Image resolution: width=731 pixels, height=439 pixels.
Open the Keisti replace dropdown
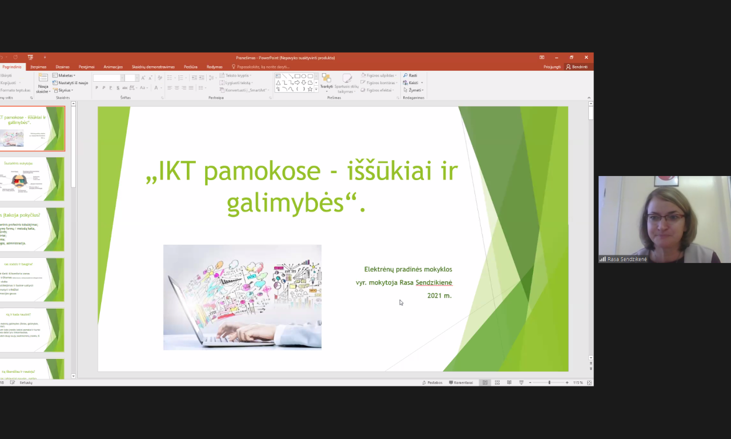click(413, 83)
